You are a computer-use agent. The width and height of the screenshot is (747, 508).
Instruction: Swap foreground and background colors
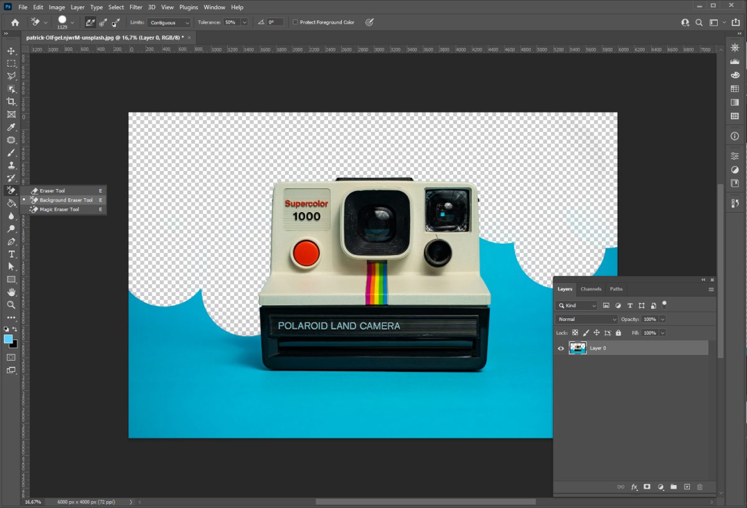pos(15,329)
